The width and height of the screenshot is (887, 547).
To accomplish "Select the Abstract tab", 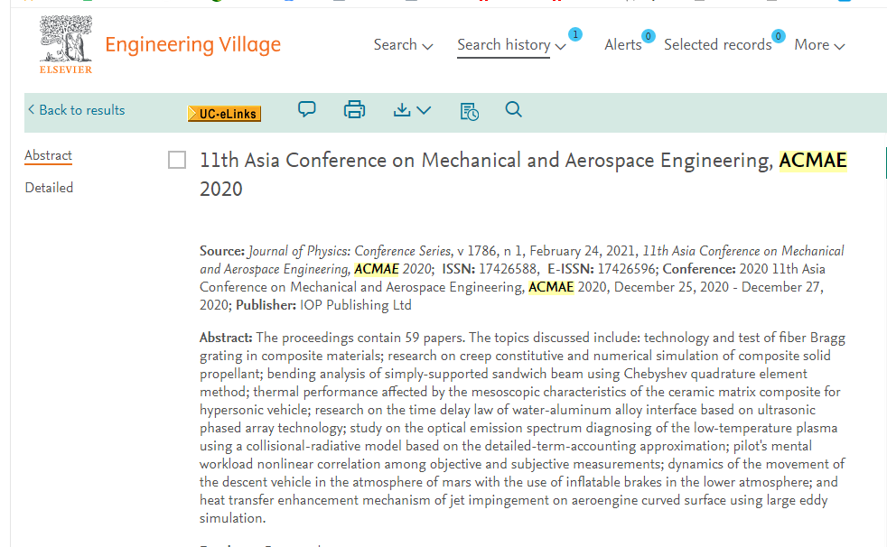I will pyautogui.click(x=48, y=155).
